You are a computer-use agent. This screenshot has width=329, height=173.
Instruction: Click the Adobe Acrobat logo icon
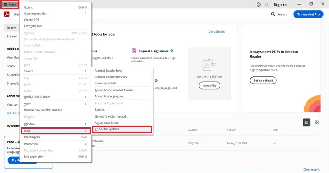point(7,14)
